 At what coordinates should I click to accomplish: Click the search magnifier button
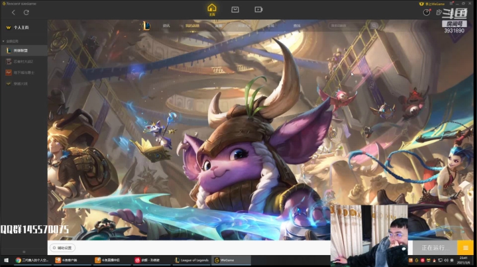374,26
